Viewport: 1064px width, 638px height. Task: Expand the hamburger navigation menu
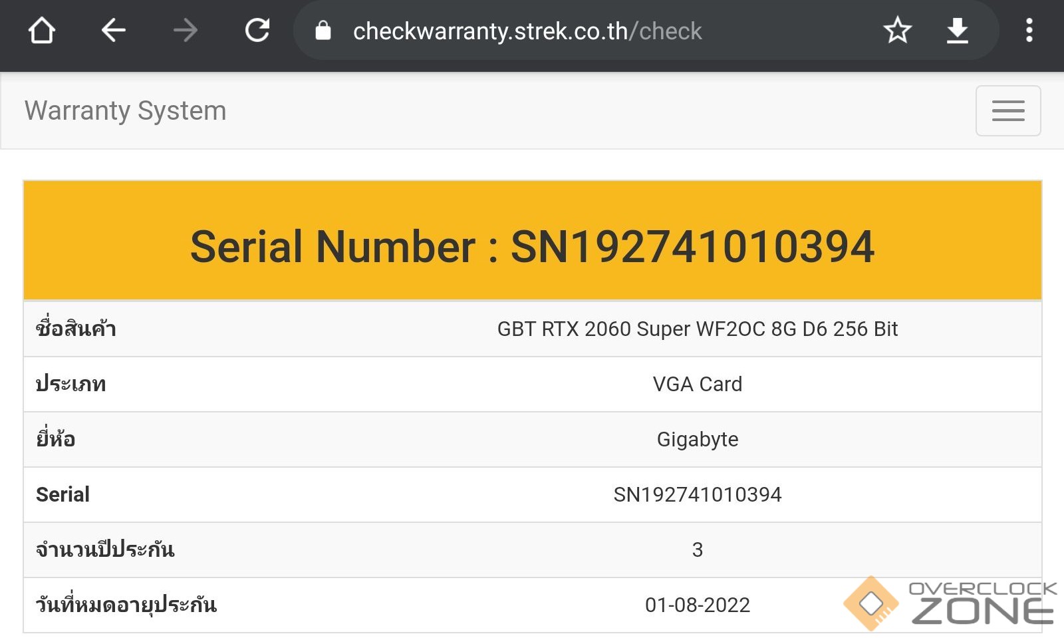[1007, 111]
